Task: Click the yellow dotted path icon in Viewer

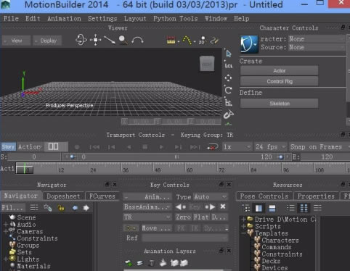Action: tap(187, 40)
